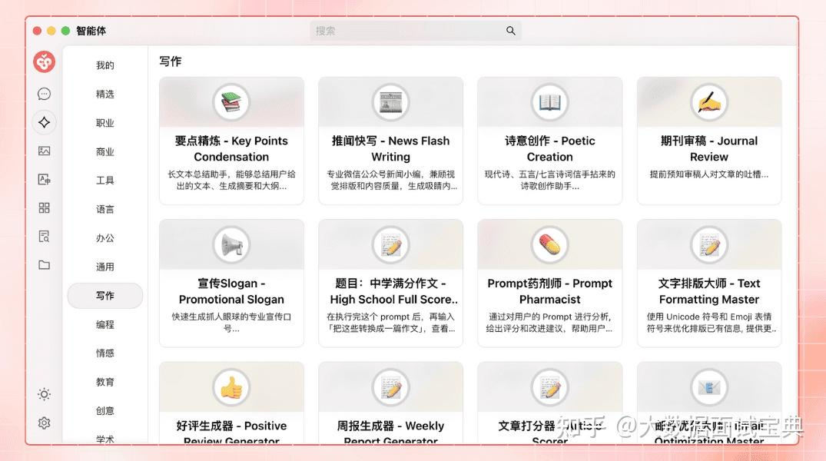Click the document search sidebar icon
The height and width of the screenshot is (461, 826).
45,237
